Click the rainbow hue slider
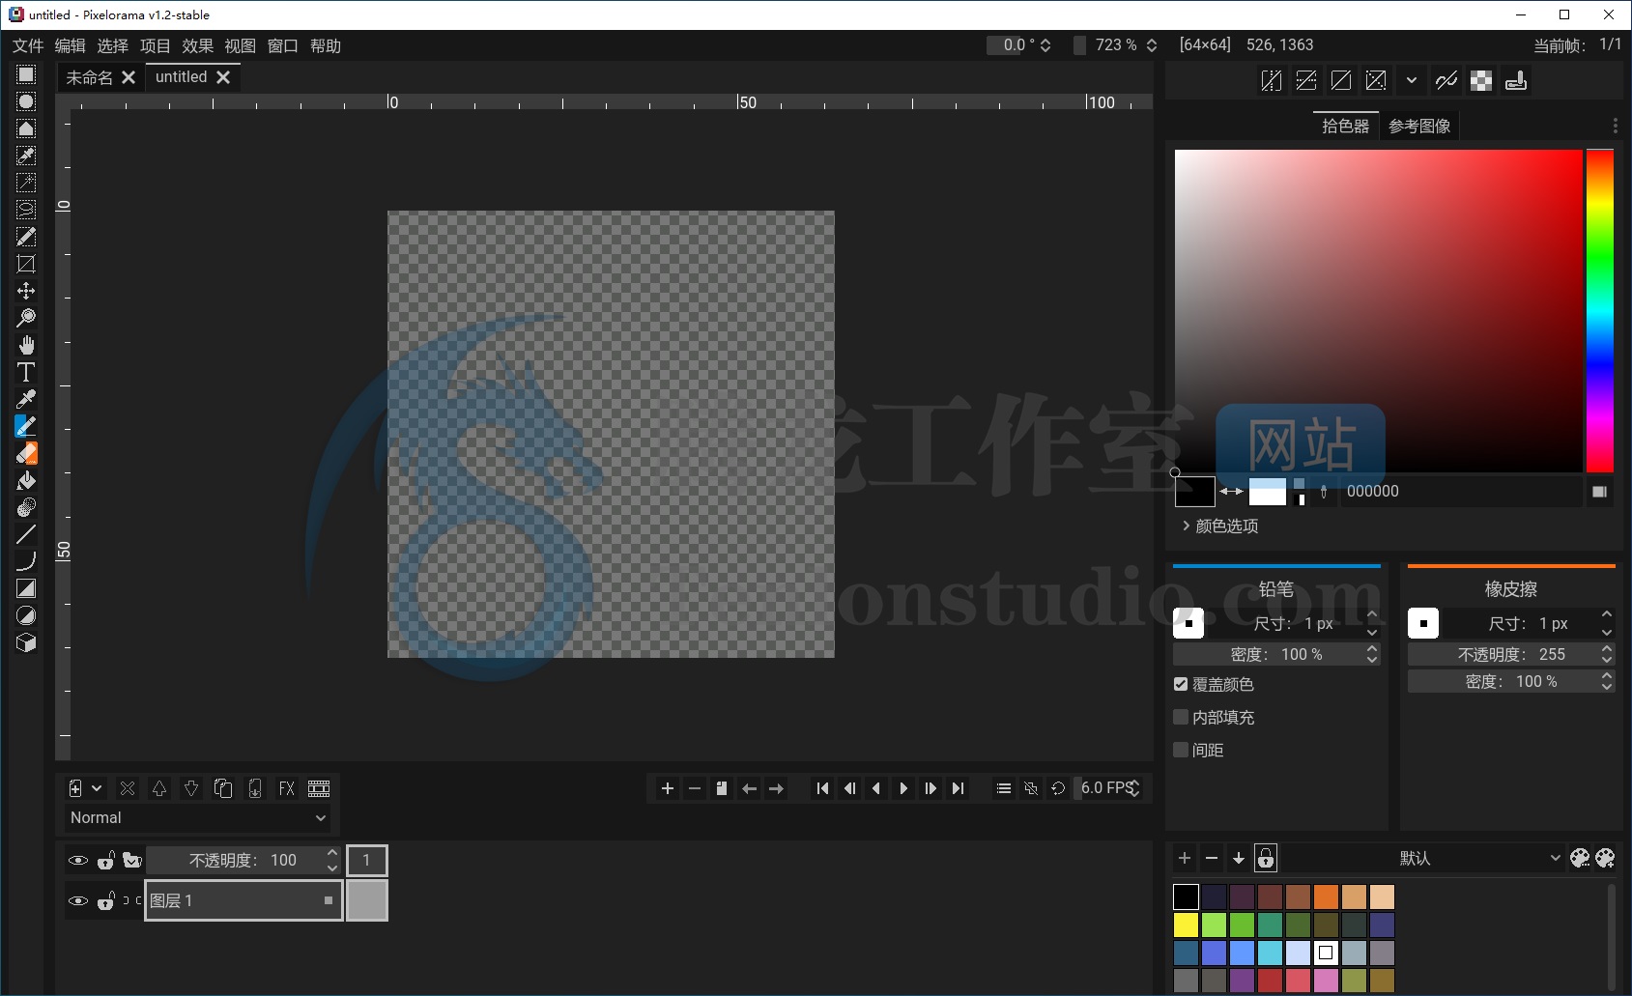The image size is (1632, 996). (1599, 311)
